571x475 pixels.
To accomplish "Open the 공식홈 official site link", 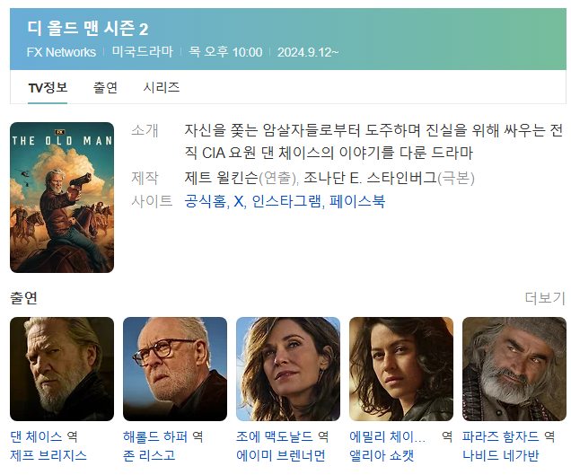I will [205, 201].
